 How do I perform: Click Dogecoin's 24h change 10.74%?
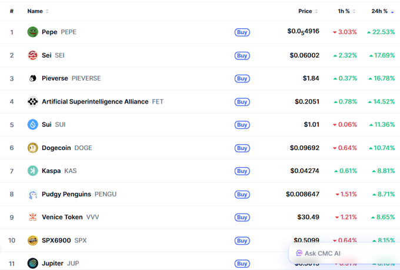(x=382, y=148)
